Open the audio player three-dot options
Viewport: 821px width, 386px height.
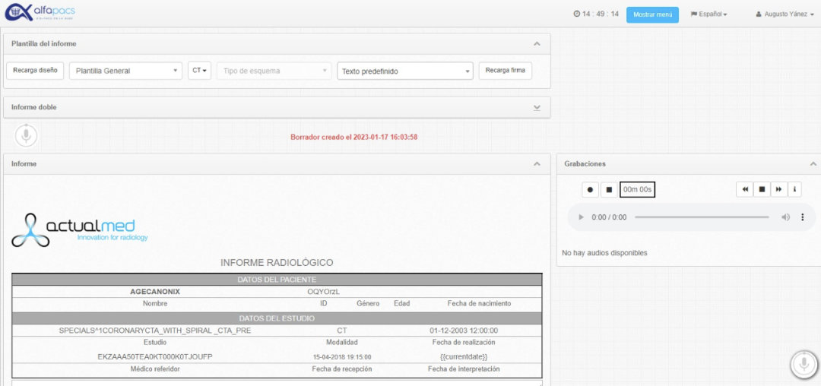coord(803,217)
